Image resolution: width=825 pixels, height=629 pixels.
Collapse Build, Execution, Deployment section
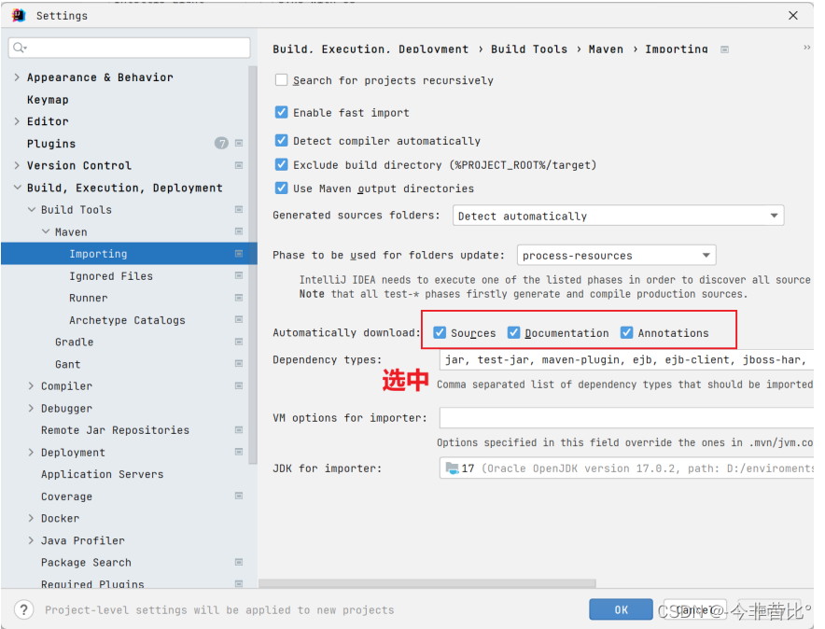pos(17,188)
